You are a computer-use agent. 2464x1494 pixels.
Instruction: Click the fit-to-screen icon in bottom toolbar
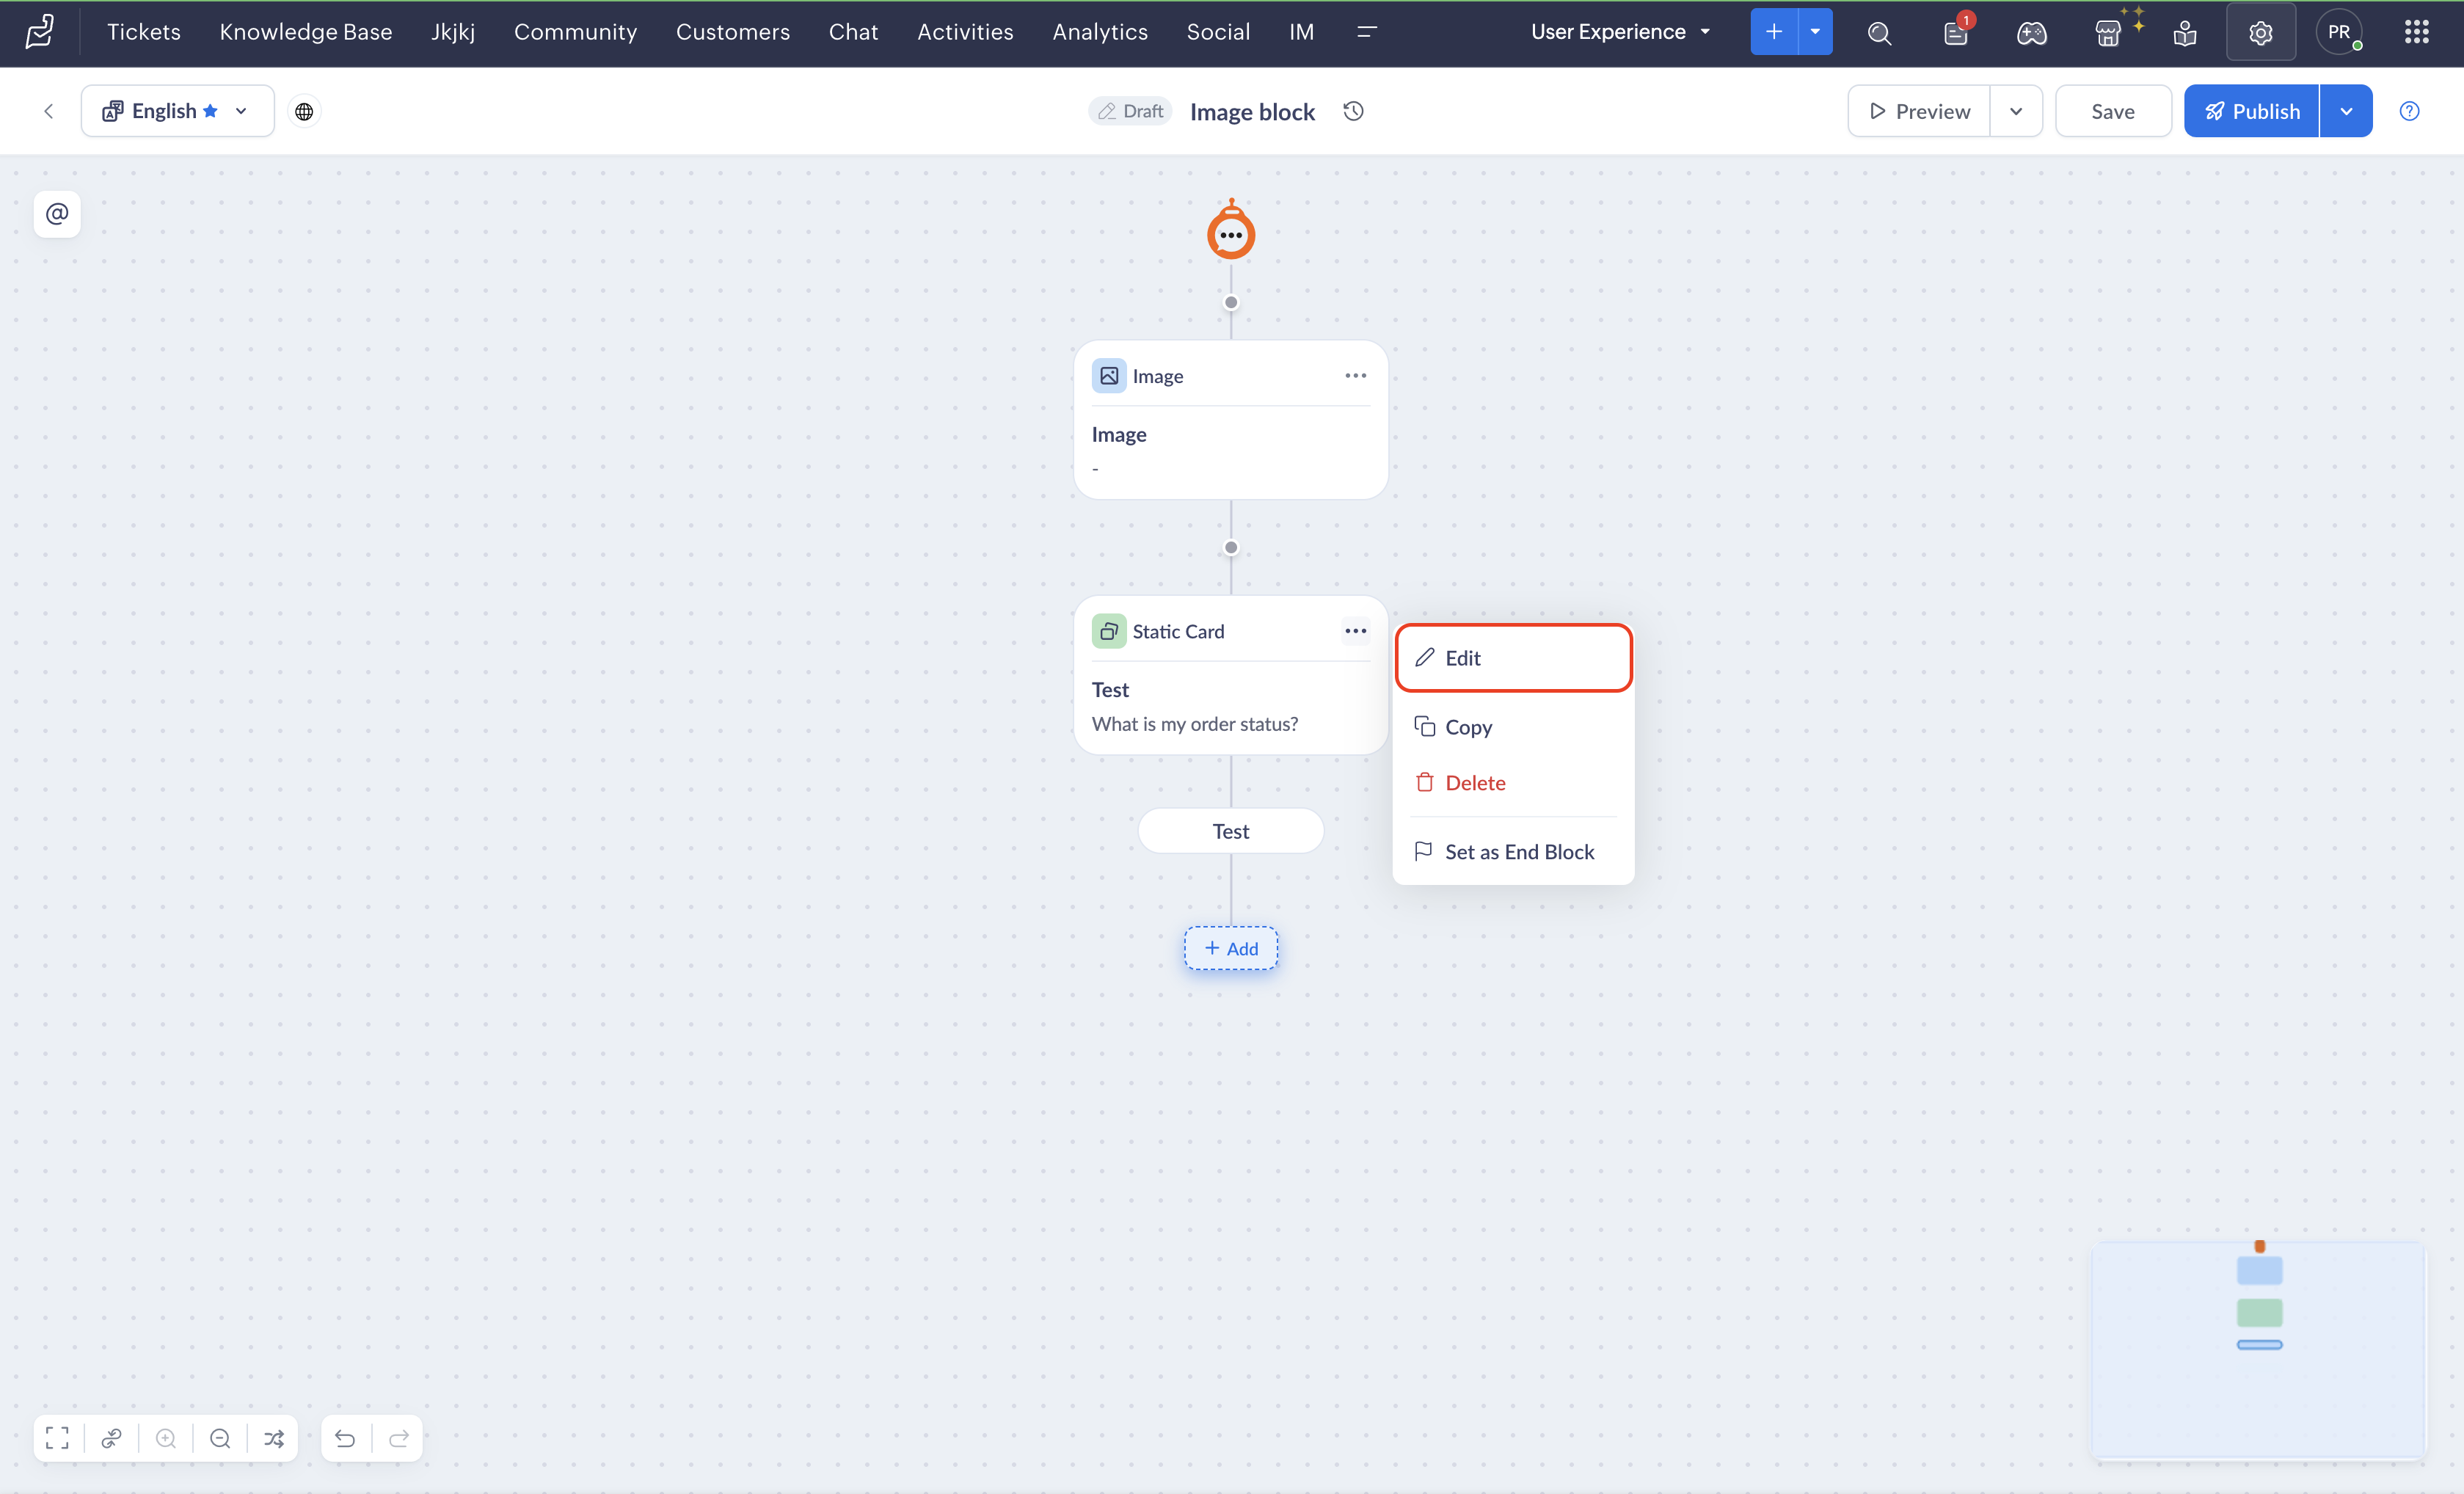(x=57, y=1438)
